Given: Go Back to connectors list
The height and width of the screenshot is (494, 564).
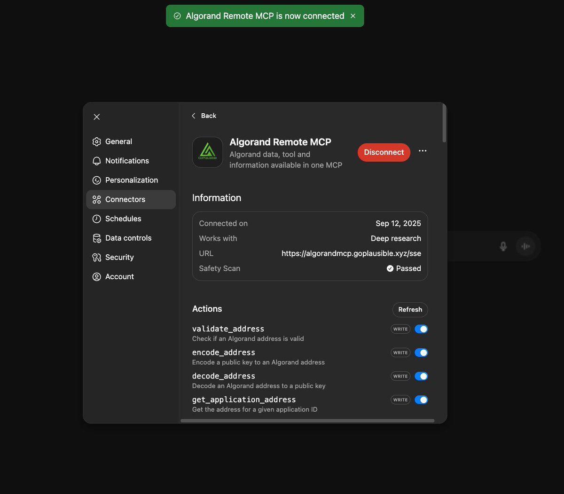Looking at the screenshot, I should tap(204, 116).
